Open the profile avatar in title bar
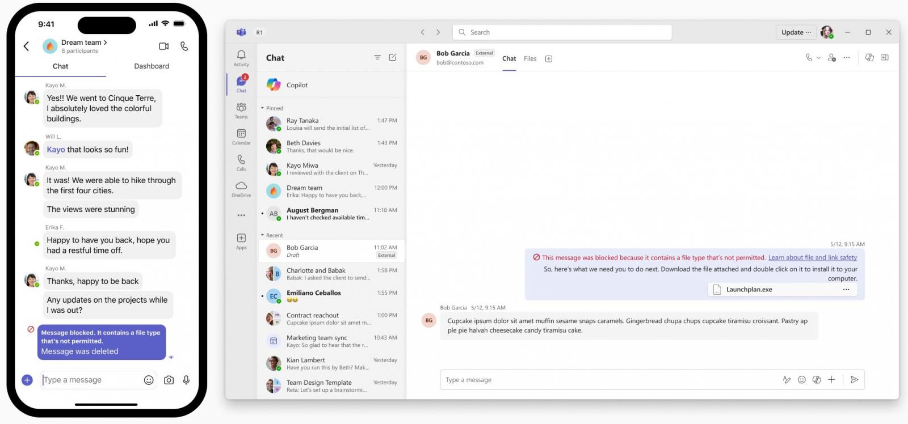This screenshot has width=908, height=424. 827,32
